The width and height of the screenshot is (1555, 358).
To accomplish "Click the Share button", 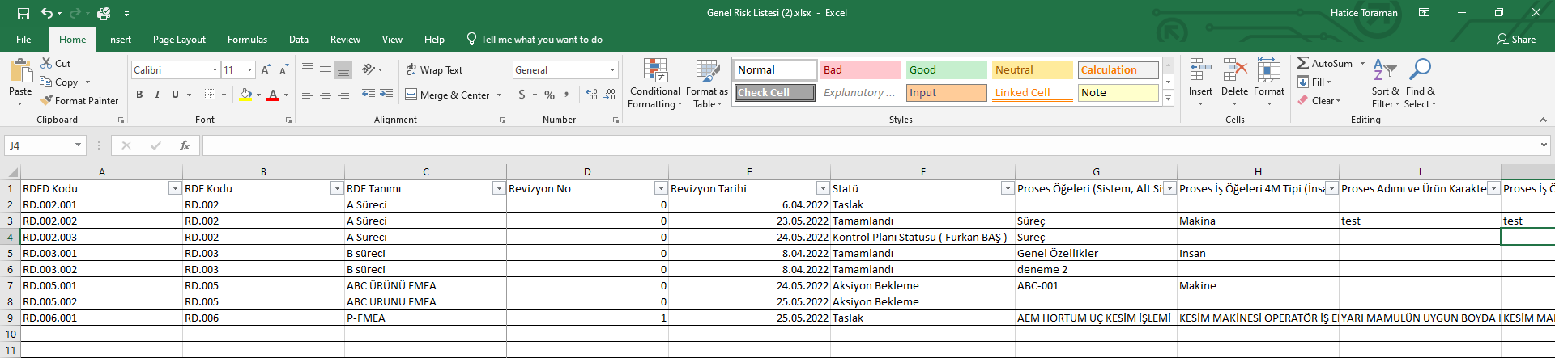I will coord(1516,40).
